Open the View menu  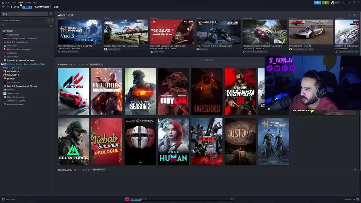(14, 3)
